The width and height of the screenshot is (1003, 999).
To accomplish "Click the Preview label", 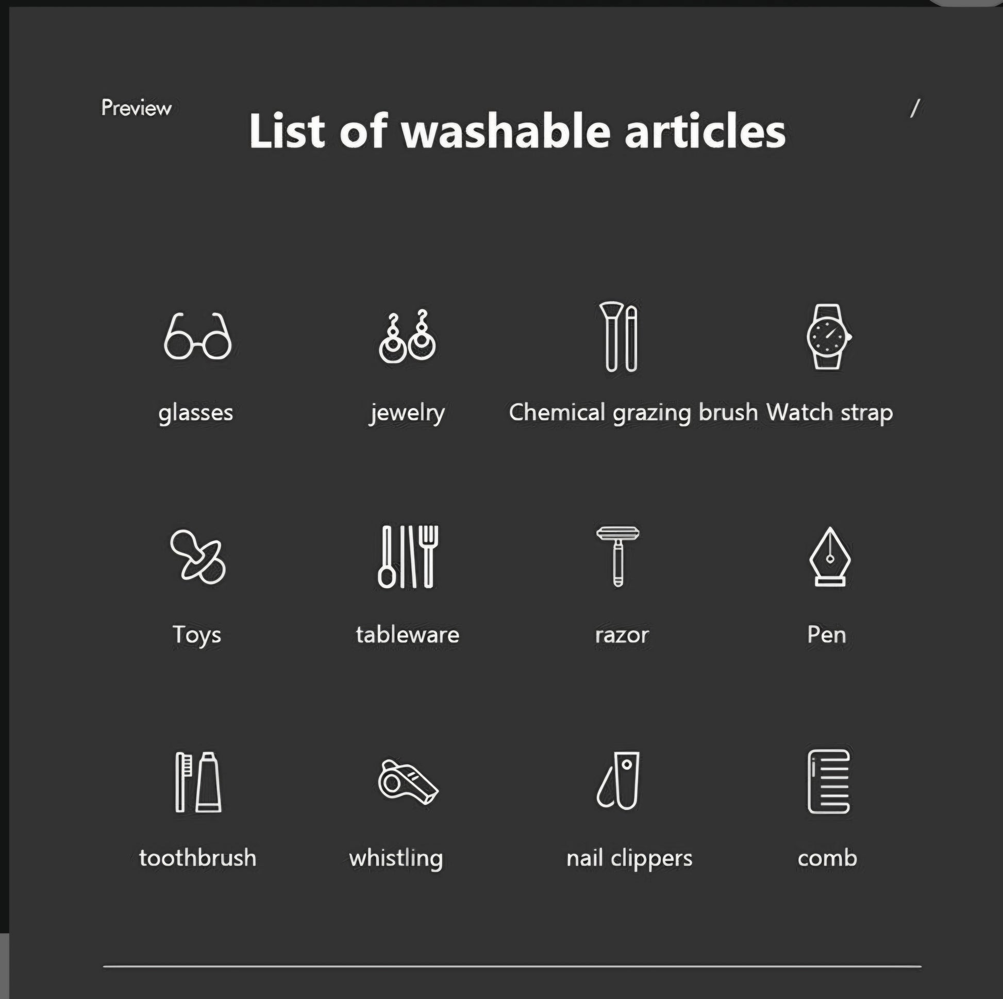I will (x=136, y=108).
